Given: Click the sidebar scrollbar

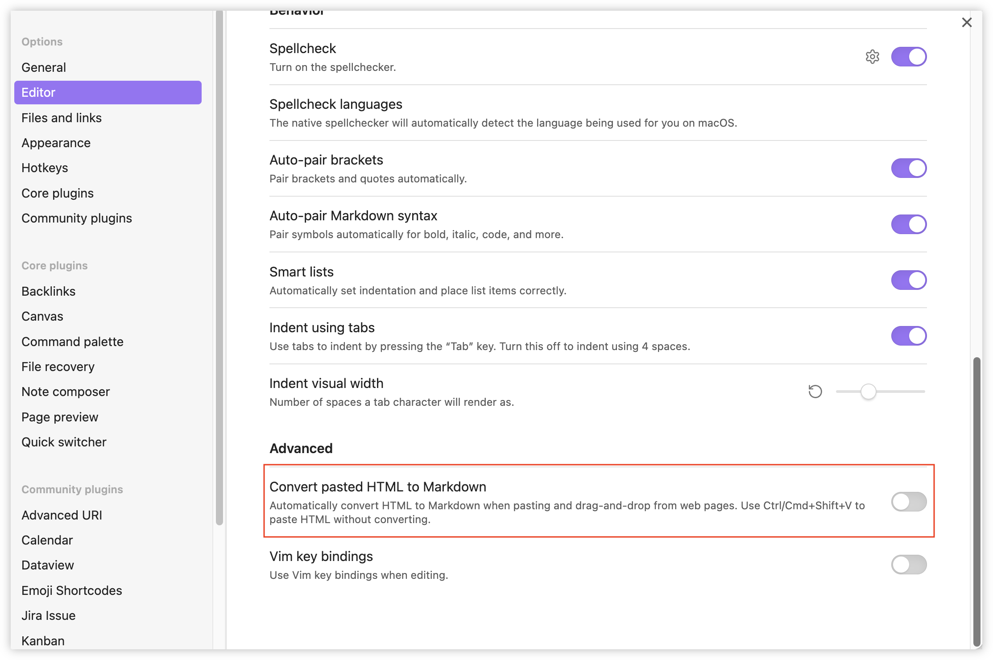Looking at the screenshot, I should pyautogui.click(x=218, y=268).
